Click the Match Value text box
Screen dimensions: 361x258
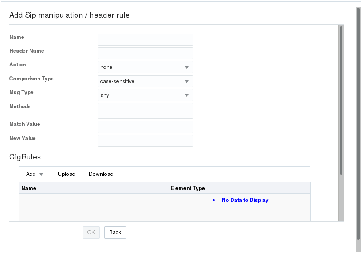point(145,127)
